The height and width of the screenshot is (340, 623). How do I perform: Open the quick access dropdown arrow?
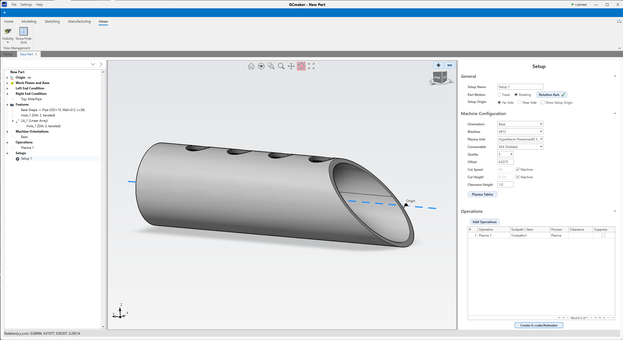pos(5,13)
